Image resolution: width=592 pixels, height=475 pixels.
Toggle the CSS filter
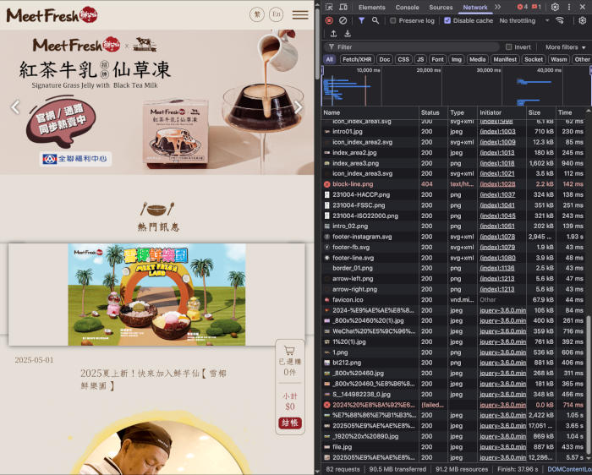tap(403, 59)
